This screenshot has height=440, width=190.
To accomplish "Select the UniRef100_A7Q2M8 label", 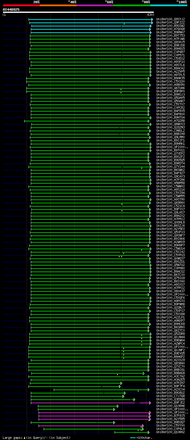I will 170,121.
